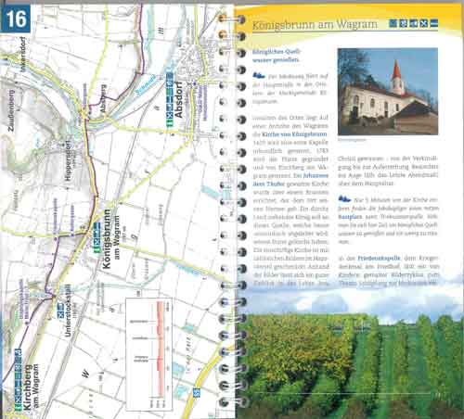Click the boot icon near the Rastplatz paragraph
The width and height of the screenshot is (464, 419).
(x=344, y=198)
